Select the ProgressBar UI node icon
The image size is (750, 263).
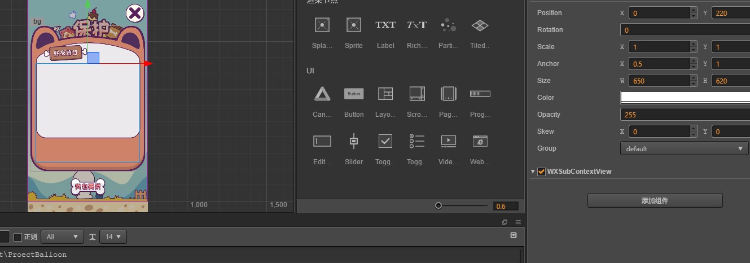[x=480, y=94]
